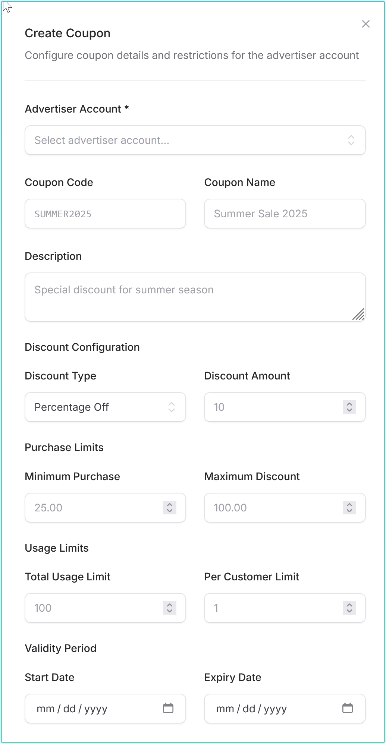Click the Per Customer Limit stepper
The width and height of the screenshot is (386, 744).
pyautogui.click(x=349, y=608)
